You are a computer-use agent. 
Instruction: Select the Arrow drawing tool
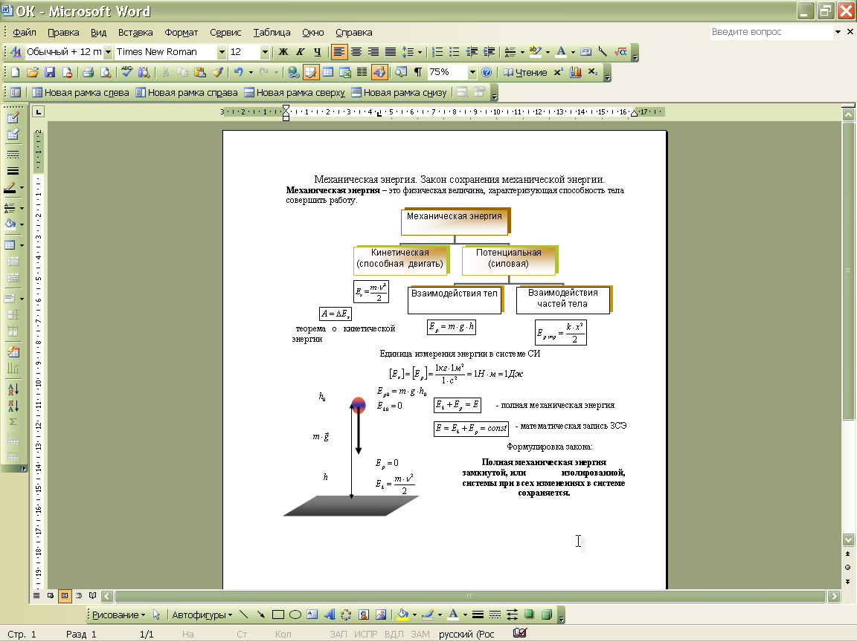(x=260, y=615)
